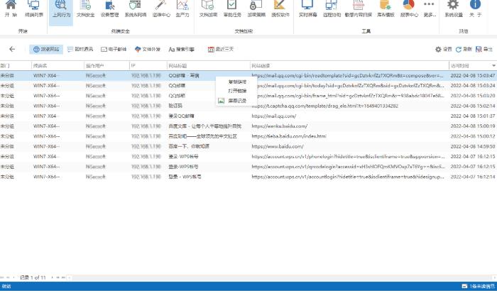Click the 文档安全 ribbon icon
The image size is (497, 293).
pyautogui.click(x=84, y=9)
